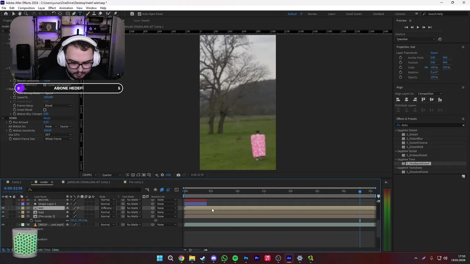The width and height of the screenshot is (470, 264).
Task: Switch to Comp 1 timeline tab
Action: tap(17, 182)
